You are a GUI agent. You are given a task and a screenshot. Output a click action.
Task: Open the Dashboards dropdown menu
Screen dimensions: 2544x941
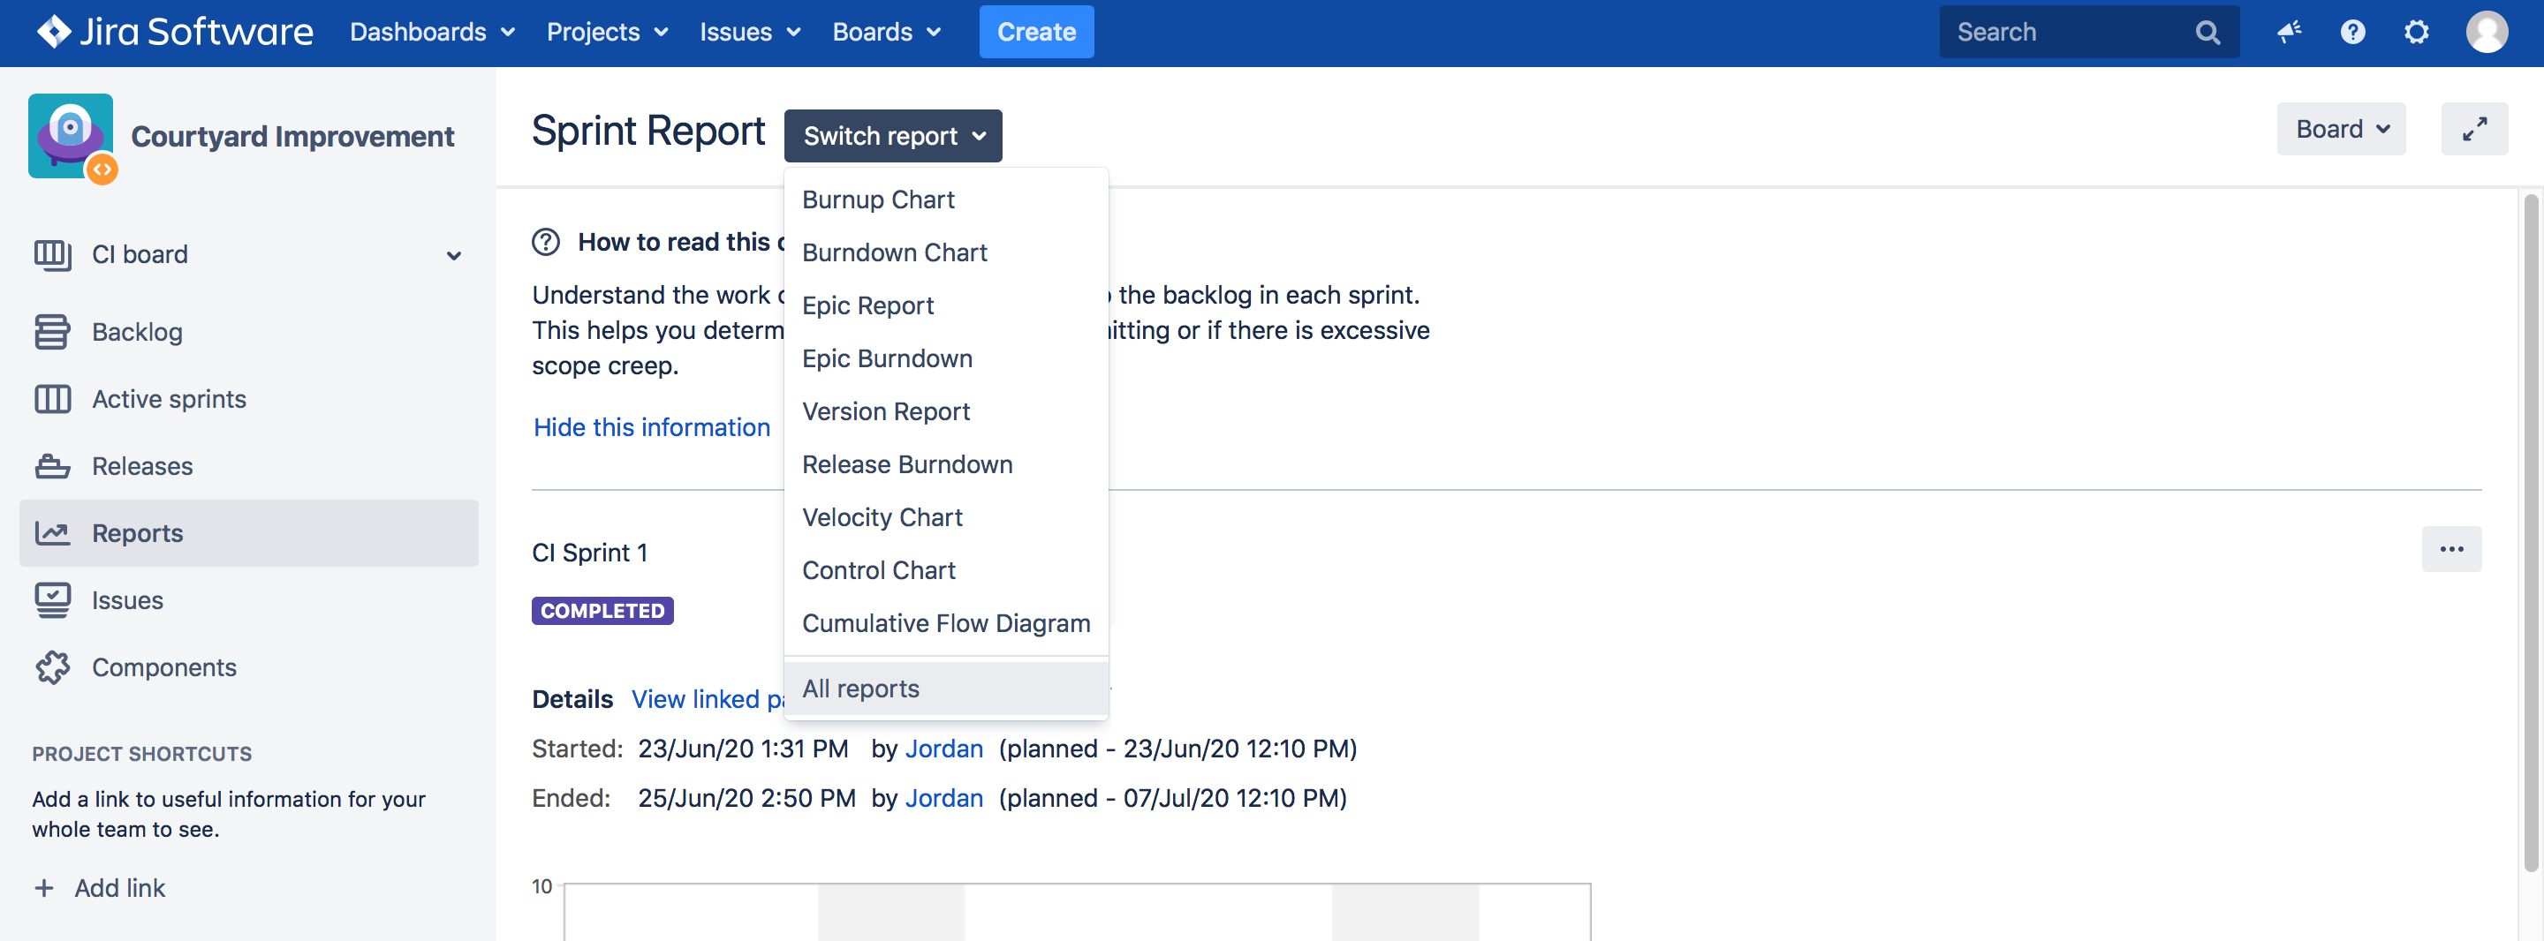[x=433, y=33]
